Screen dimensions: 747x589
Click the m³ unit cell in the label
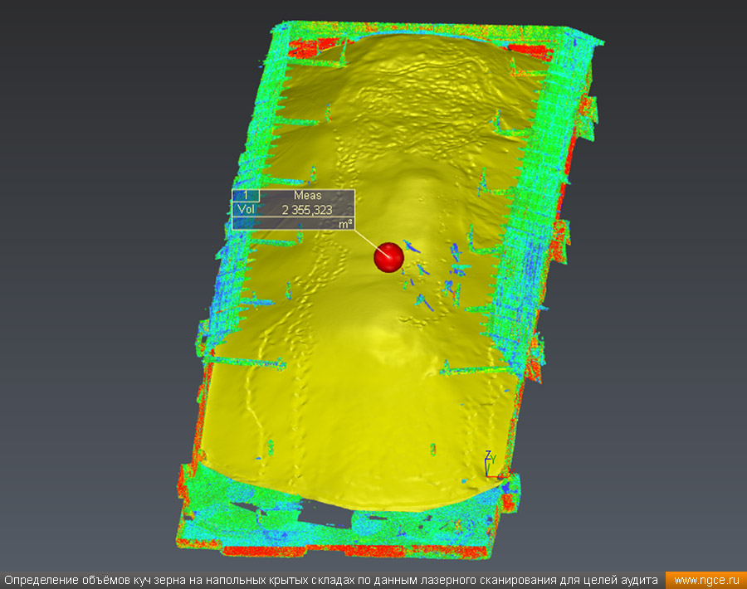point(344,224)
